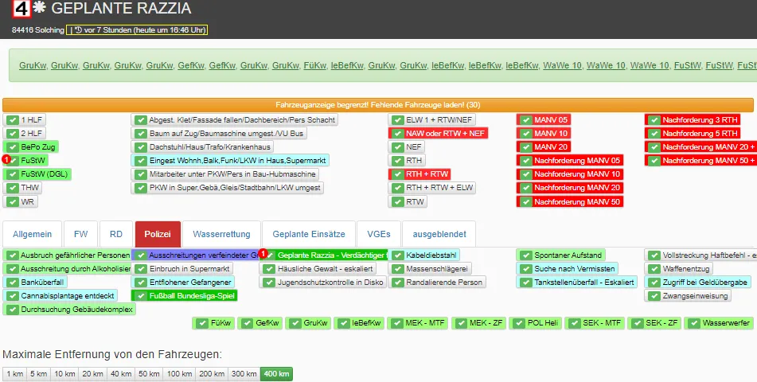Viewport: 757px width, 382px height.
Task: Switch to the Wasserrettung tab
Action: click(x=222, y=234)
